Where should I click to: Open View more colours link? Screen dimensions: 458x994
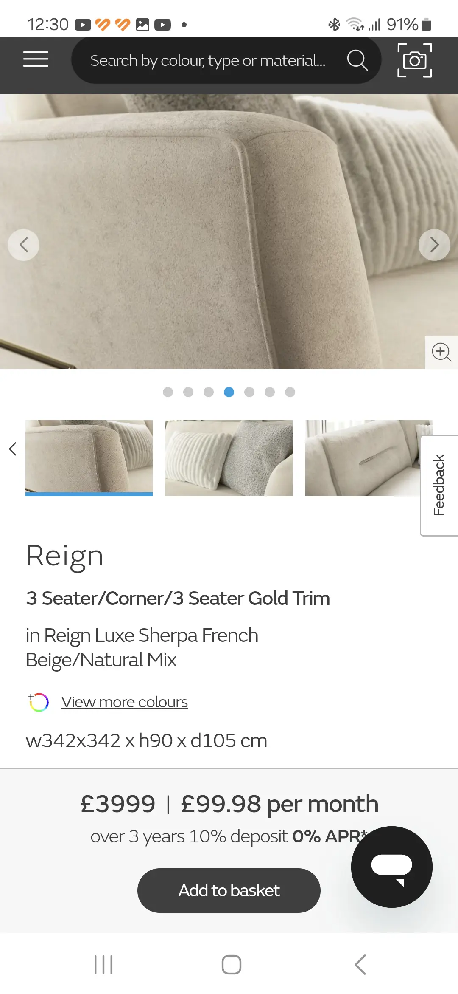[124, 702]
